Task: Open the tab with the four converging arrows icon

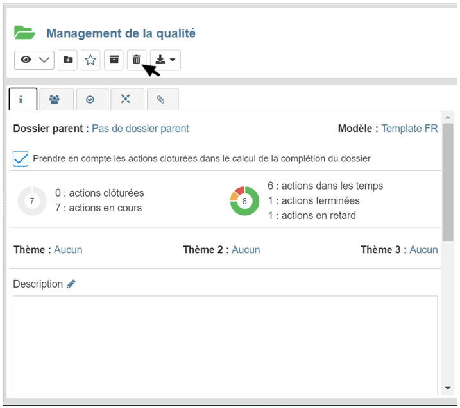Action: [x=126, y=100]
